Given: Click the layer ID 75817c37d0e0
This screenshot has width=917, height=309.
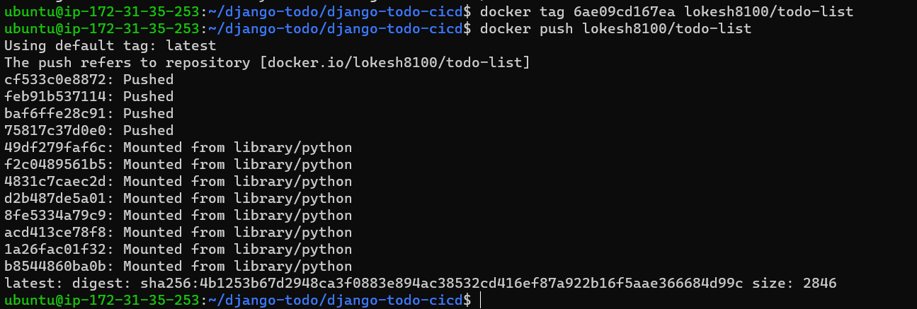Looking at the screenshot, I should 59,130.
